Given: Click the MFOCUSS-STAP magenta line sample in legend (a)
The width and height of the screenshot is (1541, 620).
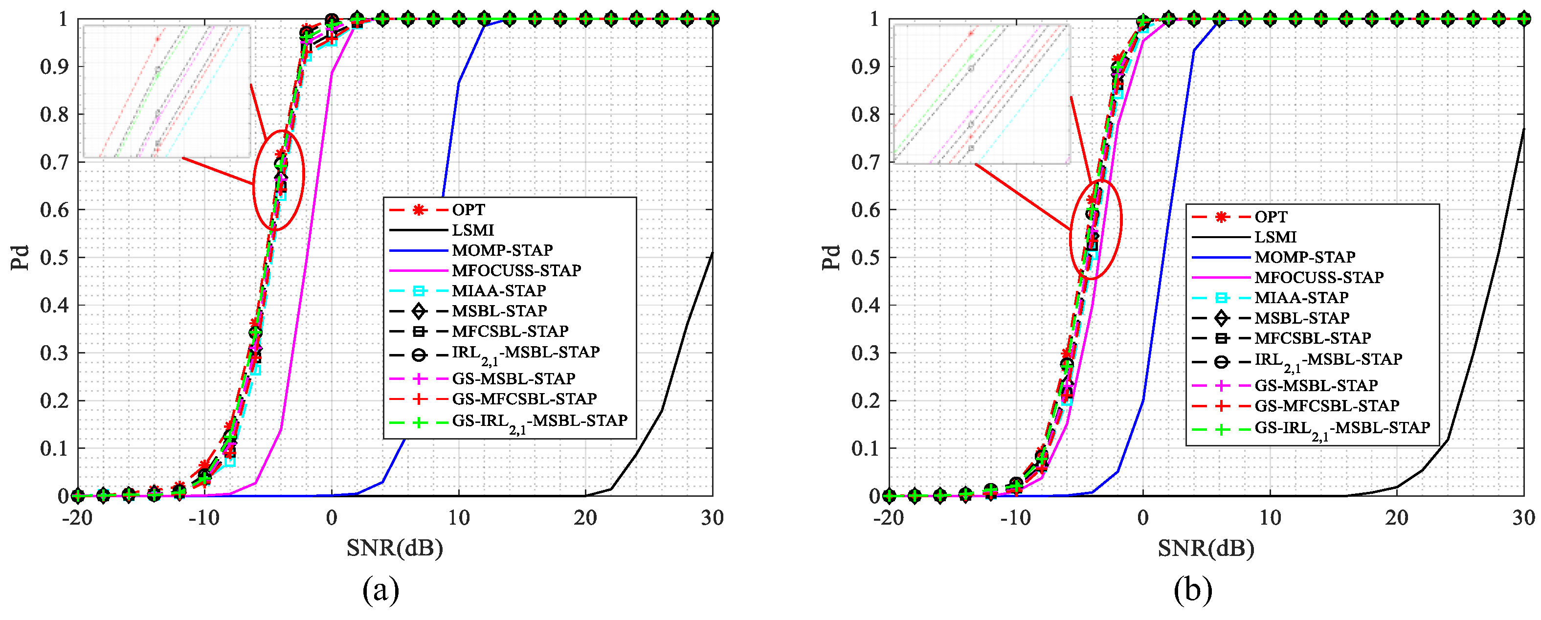Looking at the screenshot, I should (418, 271).
